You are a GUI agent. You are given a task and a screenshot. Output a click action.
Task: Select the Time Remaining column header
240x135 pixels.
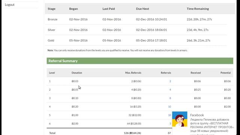coord(198,9)
